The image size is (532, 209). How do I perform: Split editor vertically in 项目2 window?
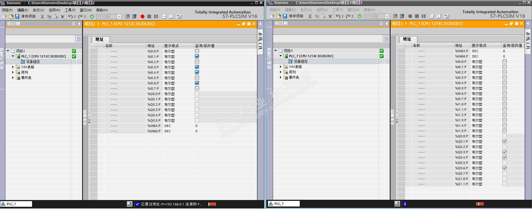[x=171, y=17]
